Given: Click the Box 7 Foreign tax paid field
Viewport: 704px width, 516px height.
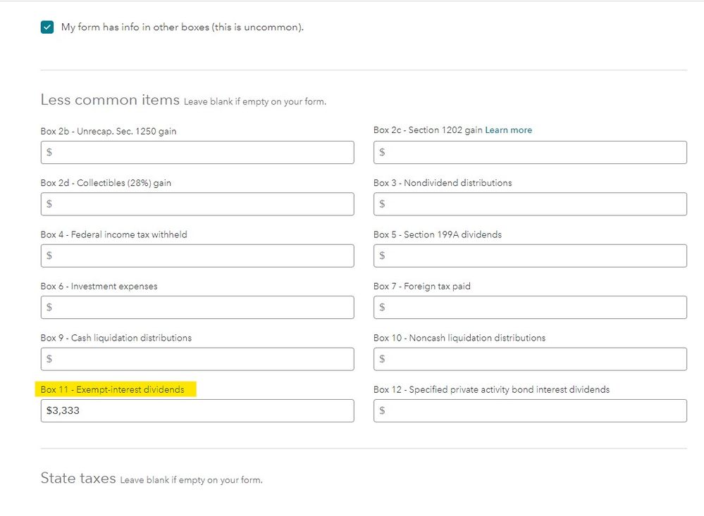Looking at the screenshot, I should click(530, 308).
